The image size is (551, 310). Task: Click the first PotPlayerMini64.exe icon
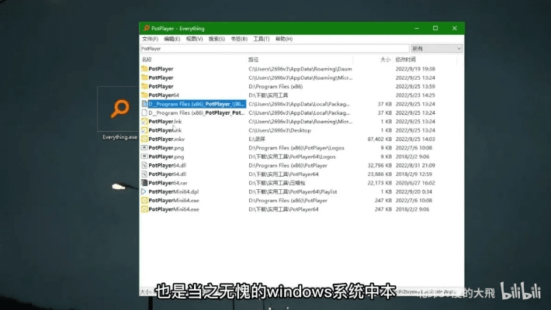pos(144,200)
